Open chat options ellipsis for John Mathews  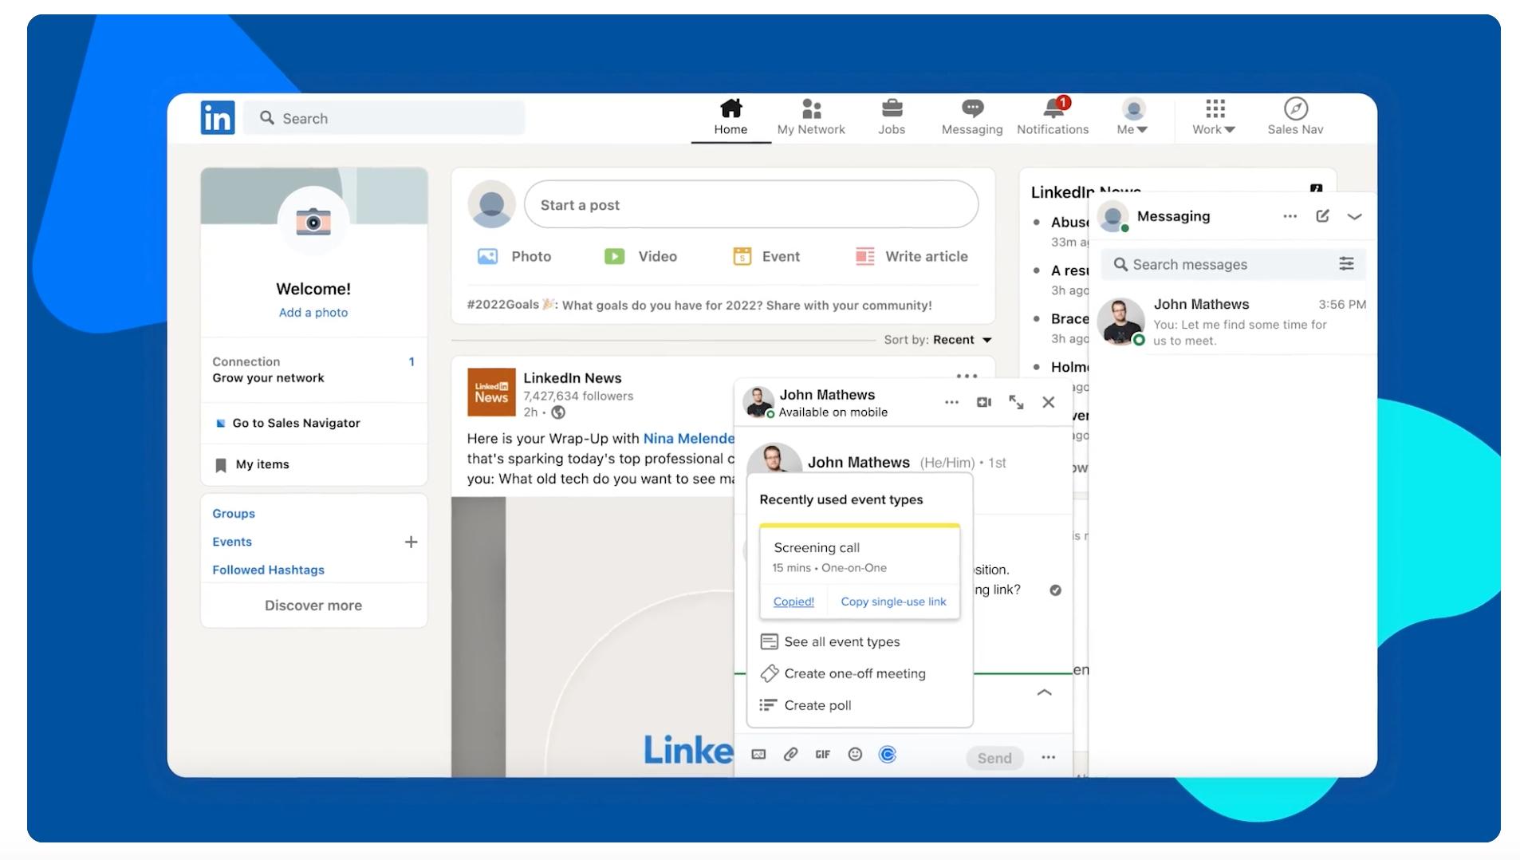click(x=951, y=403)
